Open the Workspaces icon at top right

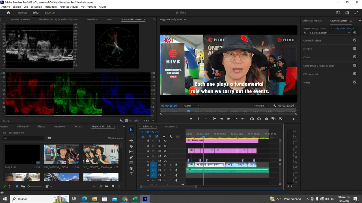pyautogui.click(x=338, y=12)
